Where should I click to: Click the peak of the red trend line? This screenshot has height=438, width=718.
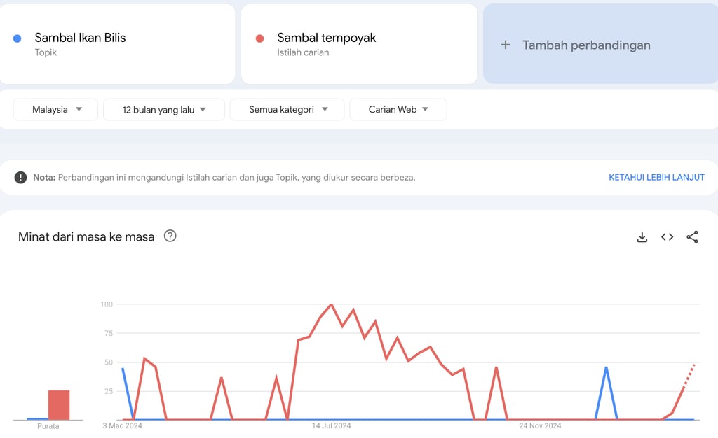tap(332, 305)
